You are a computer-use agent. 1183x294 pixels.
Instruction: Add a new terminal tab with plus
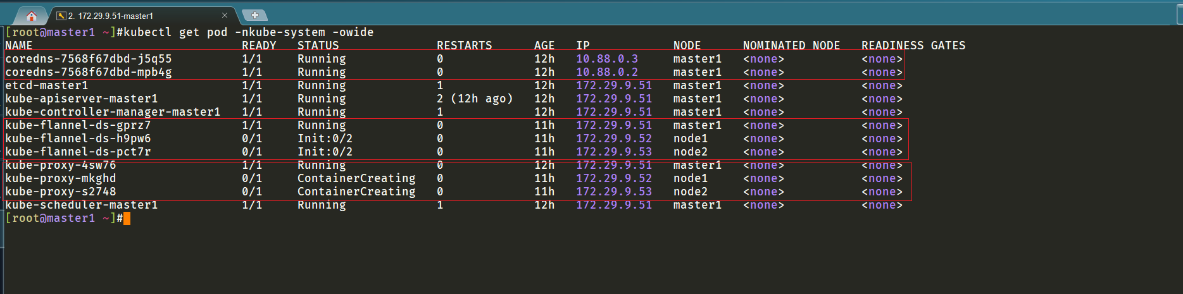(254, 15)
